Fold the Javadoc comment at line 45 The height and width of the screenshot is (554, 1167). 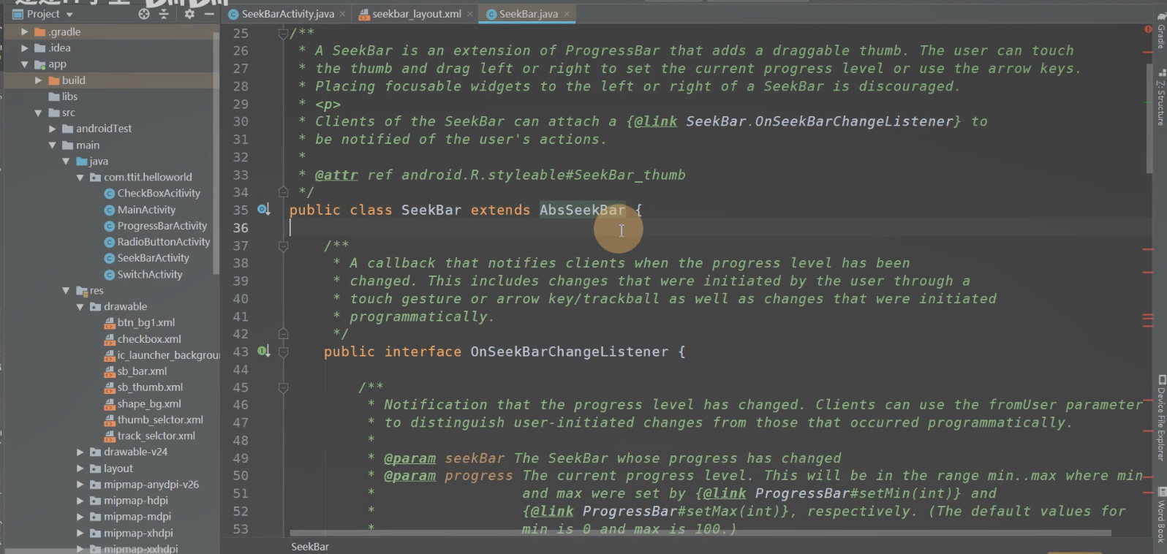[x=283, y=388]
